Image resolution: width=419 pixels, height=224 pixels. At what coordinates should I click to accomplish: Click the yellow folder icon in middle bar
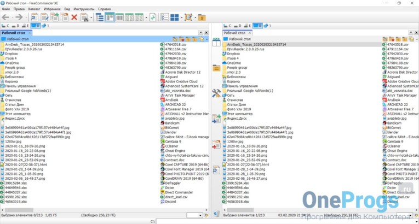pos(216,68)
